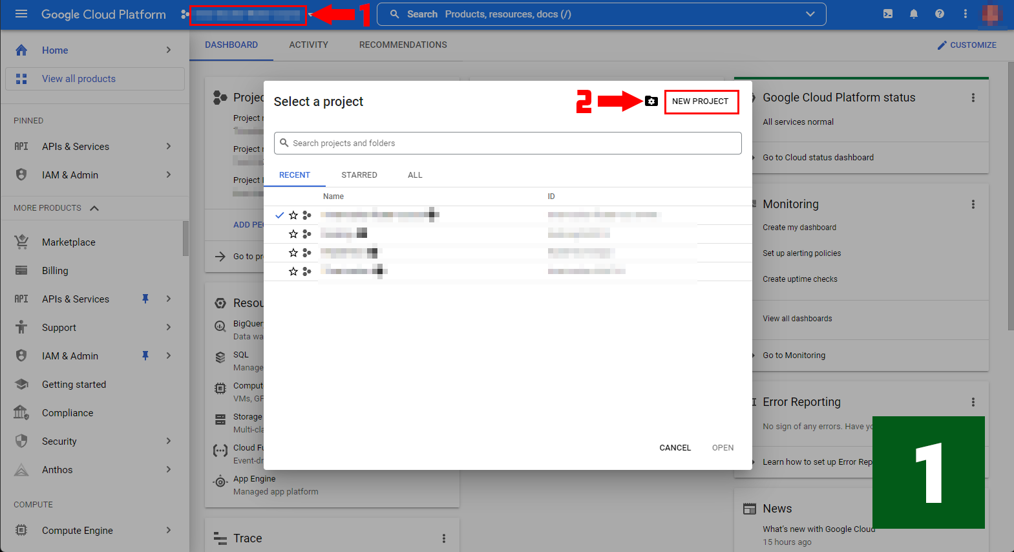
Task: Select the All projects tab
Action: pyautogui.click(x=415, y=175)
